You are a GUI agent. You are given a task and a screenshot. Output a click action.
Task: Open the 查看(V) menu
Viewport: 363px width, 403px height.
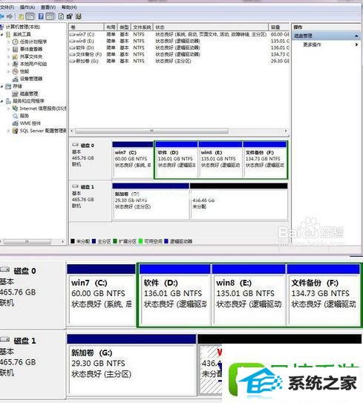(x=48, y=7)
